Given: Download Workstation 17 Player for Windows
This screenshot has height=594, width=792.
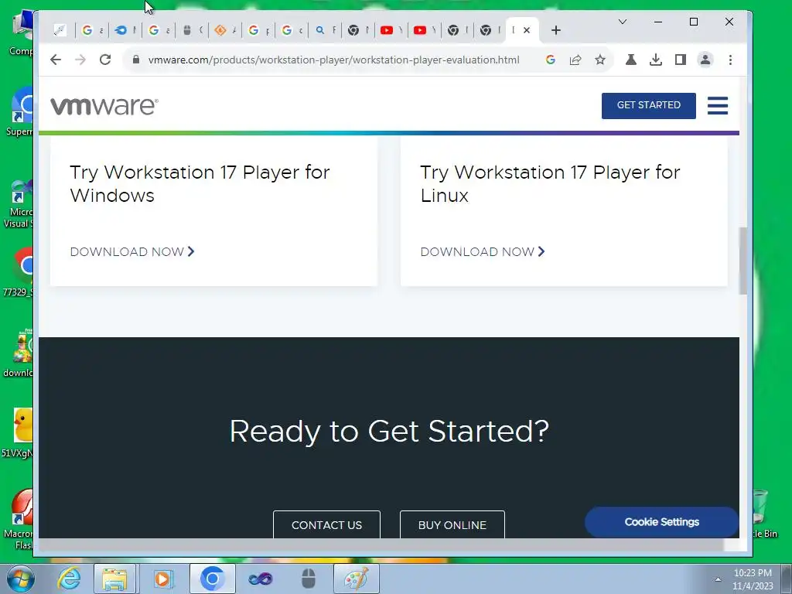Looking at the screenshot, I should coord(131,251).
